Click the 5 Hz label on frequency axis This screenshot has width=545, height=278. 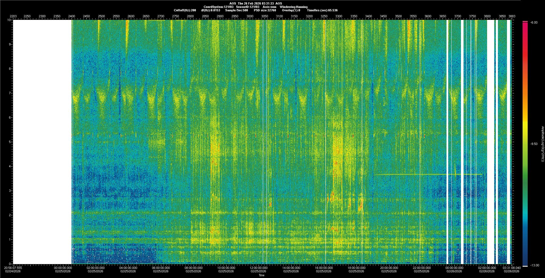coord(10,142)
